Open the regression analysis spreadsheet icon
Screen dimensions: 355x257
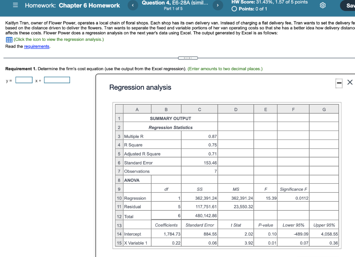[9, 39]
